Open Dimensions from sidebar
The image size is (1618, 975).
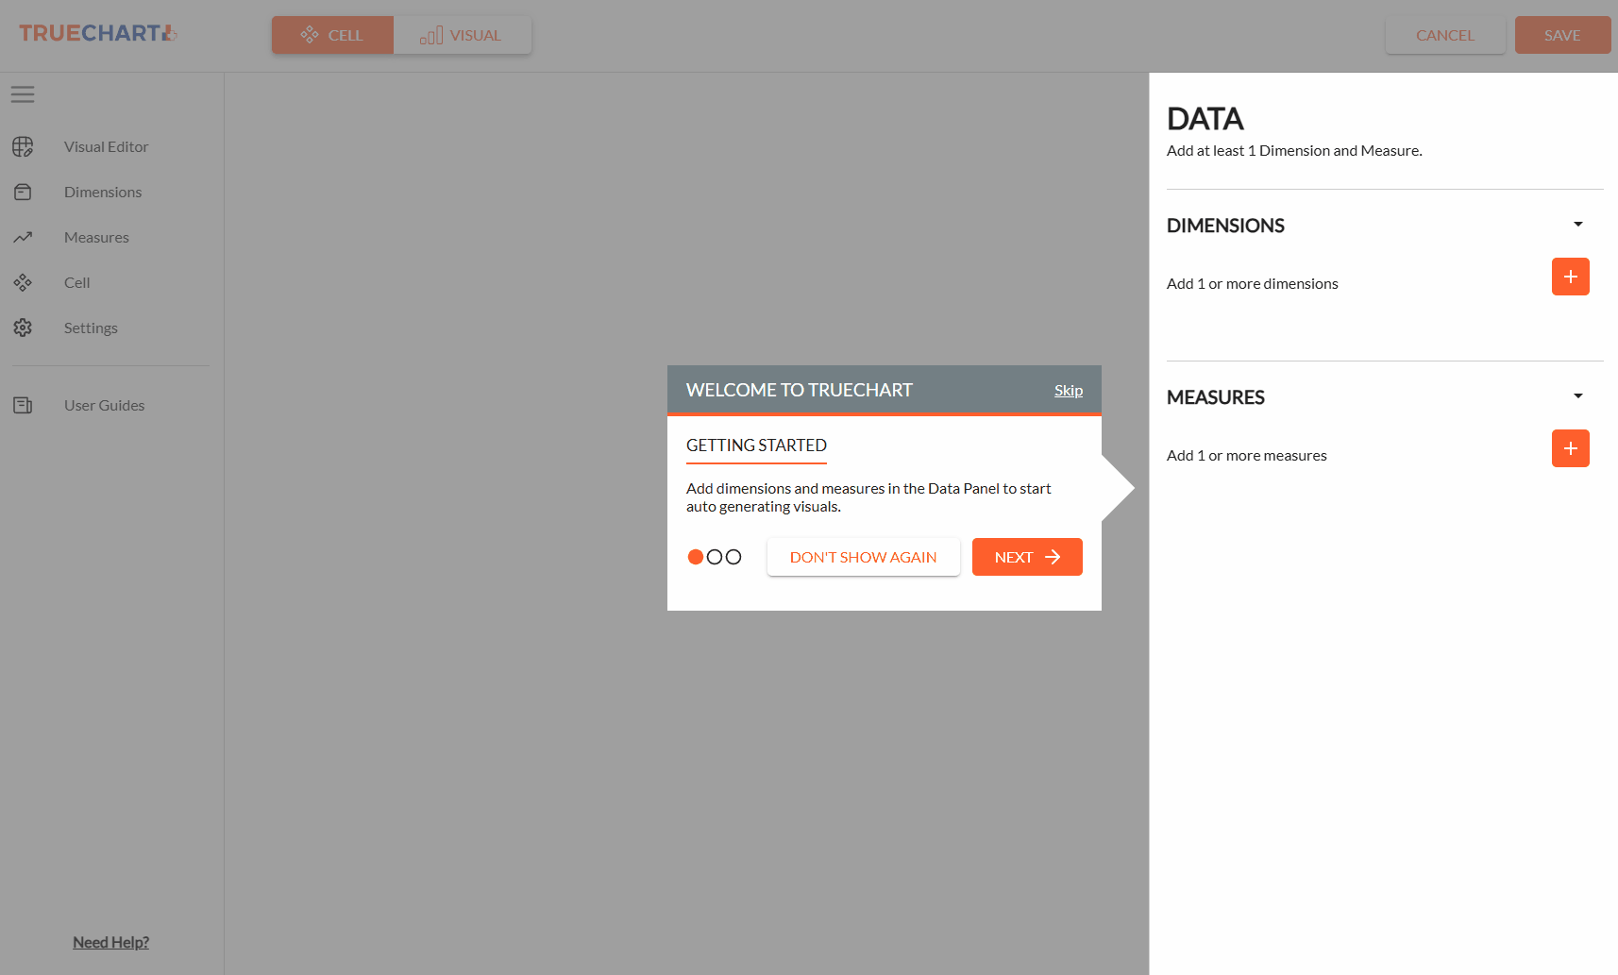coord(103,192)
